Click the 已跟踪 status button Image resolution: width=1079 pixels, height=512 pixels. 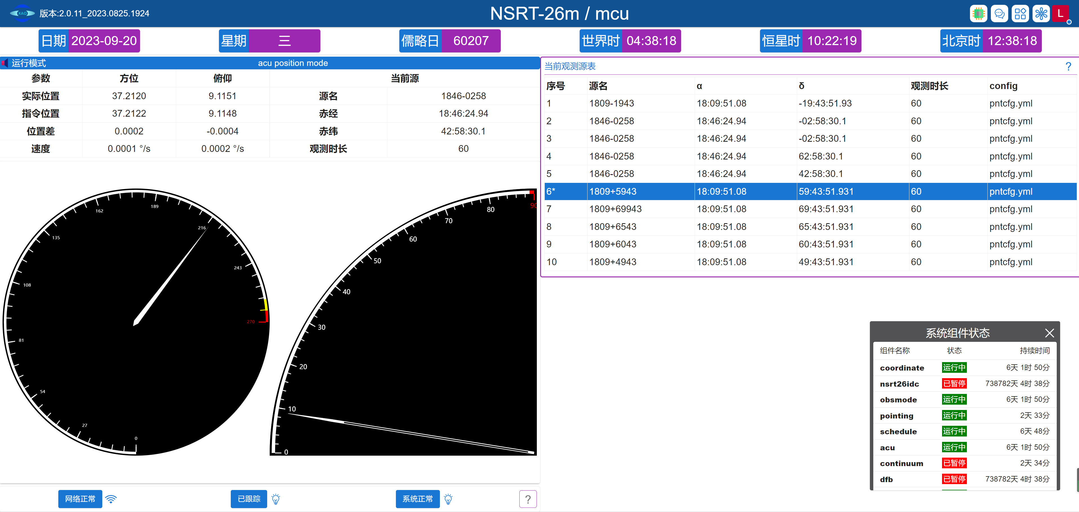pyautogui.click(x=249, y=498)
